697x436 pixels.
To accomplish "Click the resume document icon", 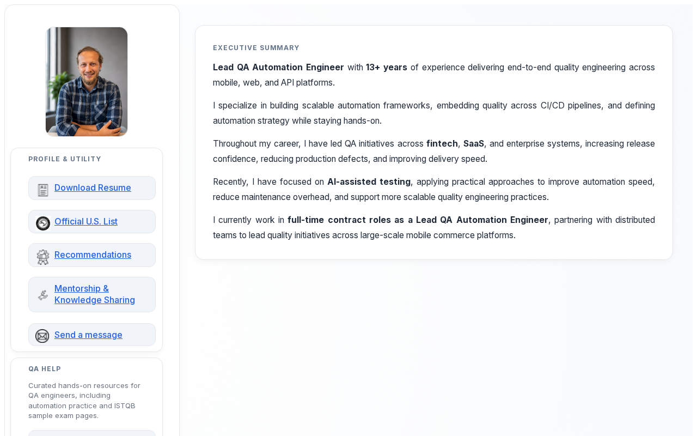I will (43, 190).
